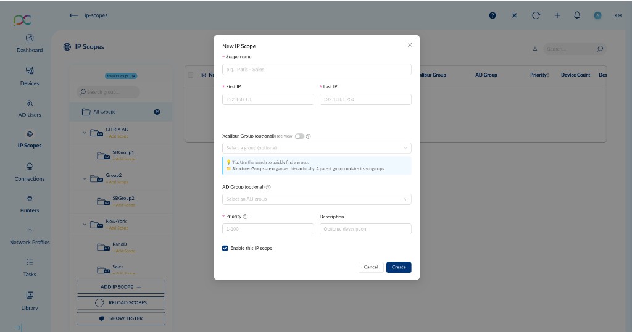632x332 pixels.
Task: Open the three-dots more menu in header
Action: (618, 15)
